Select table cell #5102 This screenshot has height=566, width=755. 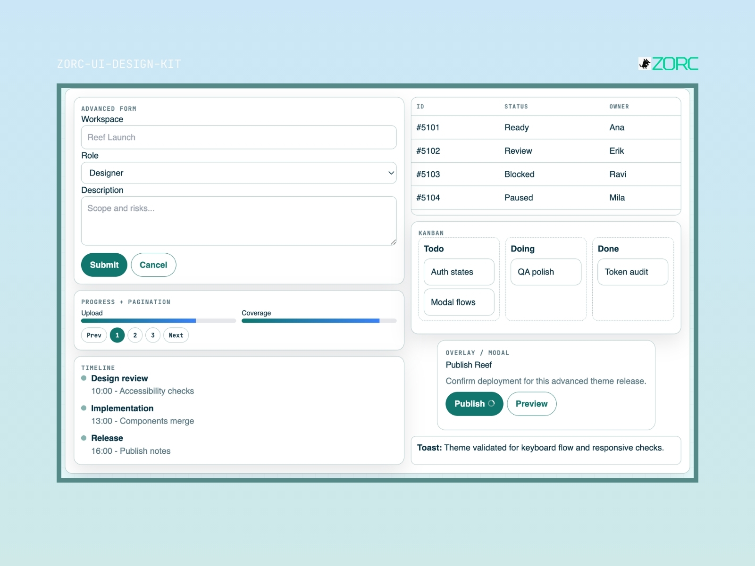pyautogui.click(x=428, y=151)
